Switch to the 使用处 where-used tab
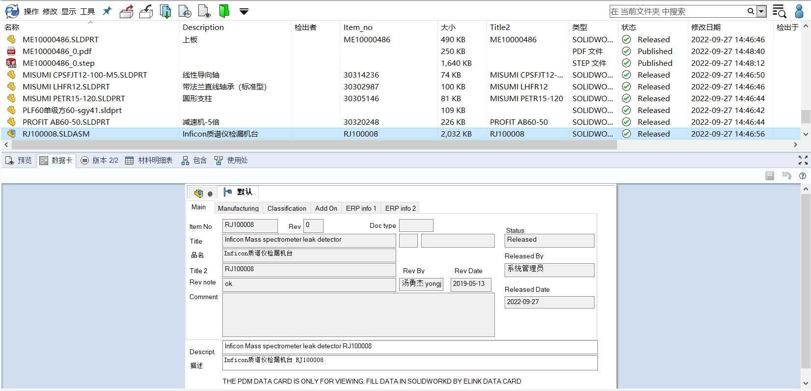The width and height of the screenshot is (811, 391). click(x=231, y=161)
